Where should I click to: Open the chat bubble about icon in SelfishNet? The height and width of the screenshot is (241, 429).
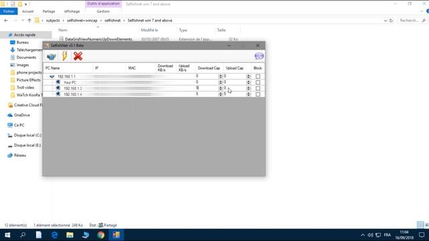[259, 56]
